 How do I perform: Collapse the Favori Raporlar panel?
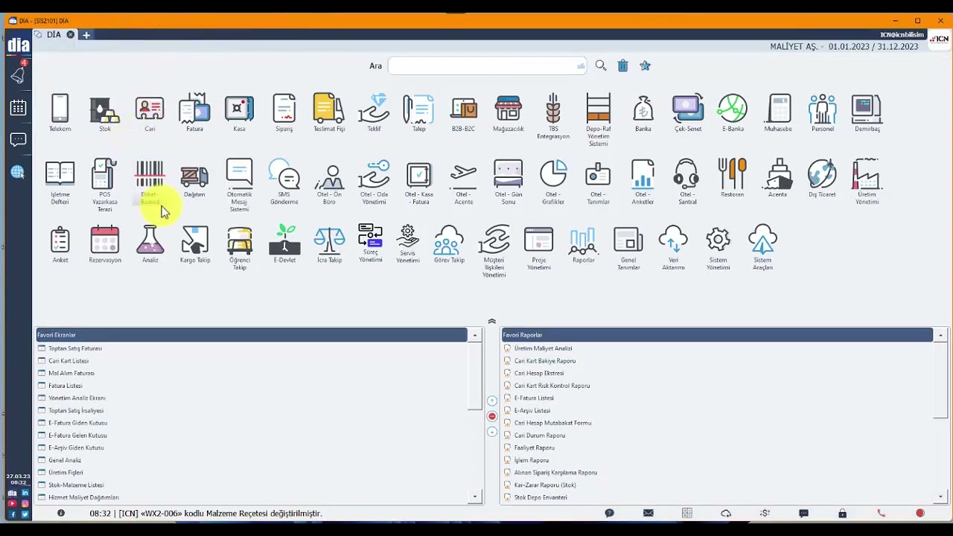pyautogui.click(x=940, y=335)
